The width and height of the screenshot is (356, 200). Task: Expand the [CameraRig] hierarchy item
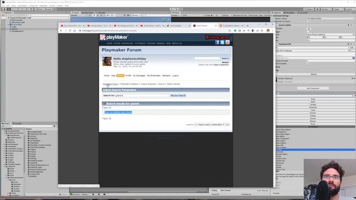point(9,24)
